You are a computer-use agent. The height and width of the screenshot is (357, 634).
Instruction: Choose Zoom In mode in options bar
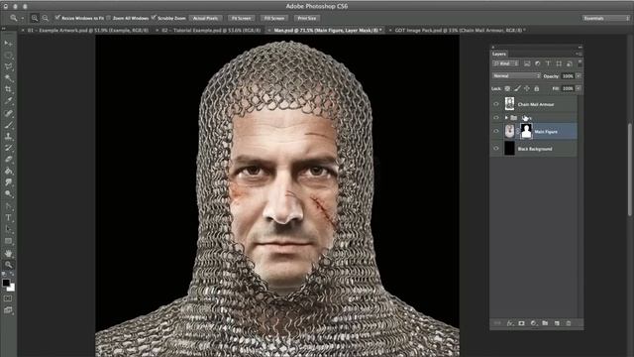pyautogui.click(x=35, y=18)
